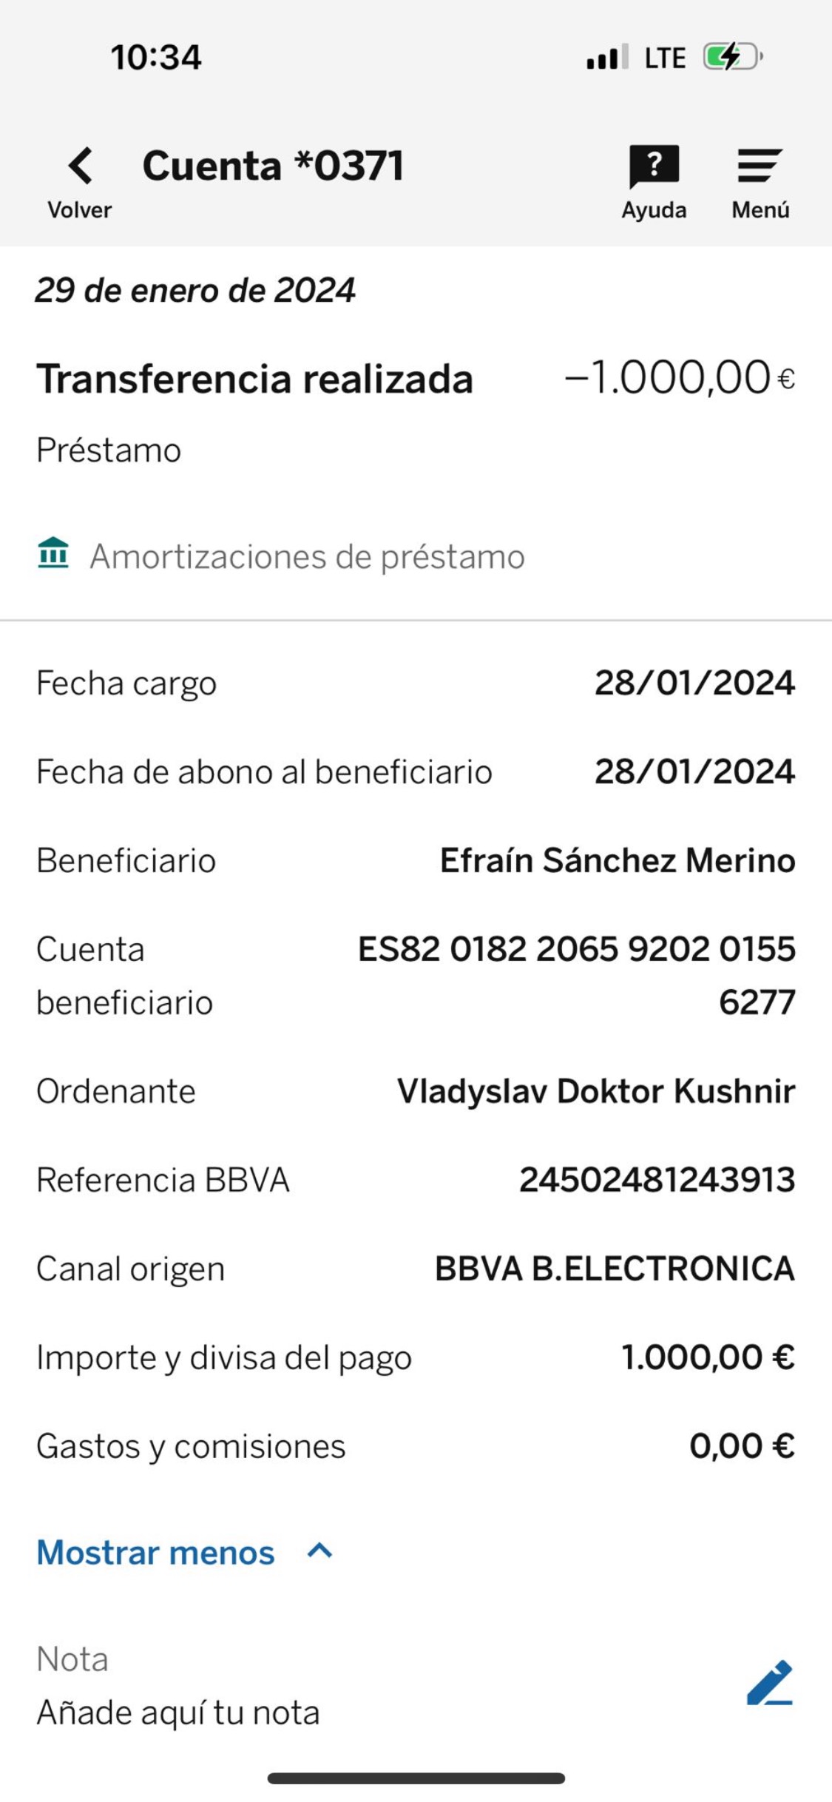Tap the back arrow icon
The image size is (832, 1802).
[81, 165]
